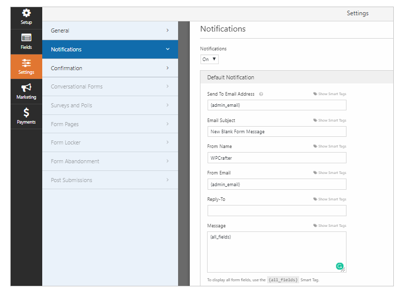This screenshot has width=405, height=295.
Task: Expand Form Locker chevron
Action: 167,142
